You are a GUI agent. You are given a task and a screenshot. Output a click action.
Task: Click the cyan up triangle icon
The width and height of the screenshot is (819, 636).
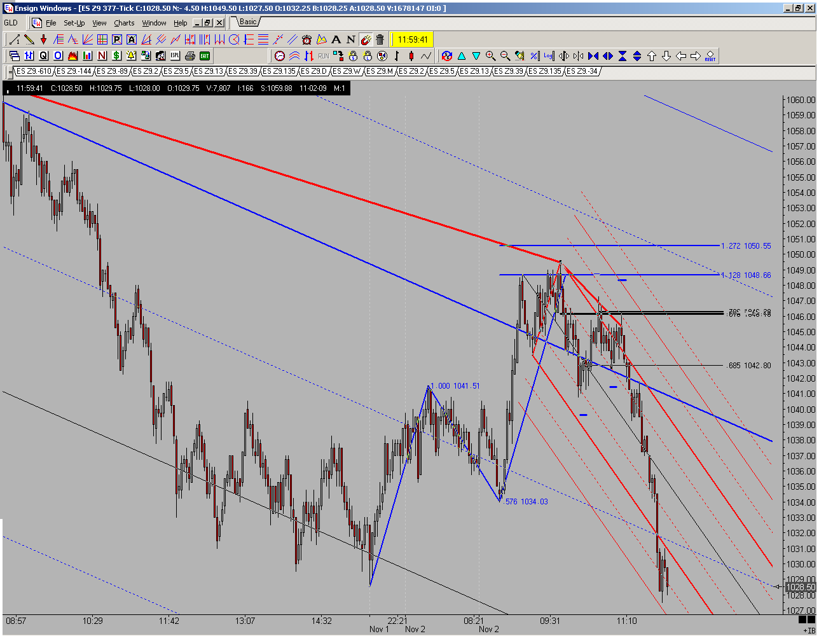pos(462,56)
